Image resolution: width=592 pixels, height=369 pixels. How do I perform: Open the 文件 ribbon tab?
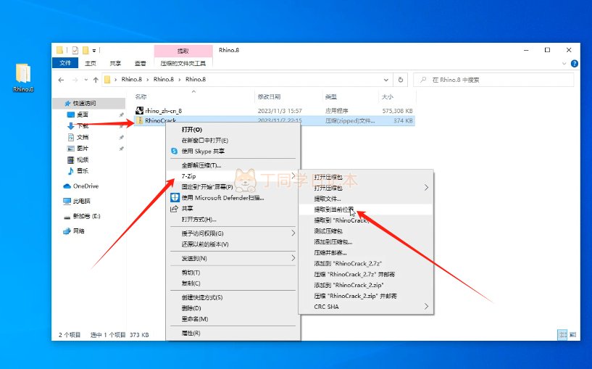[65, 63]
